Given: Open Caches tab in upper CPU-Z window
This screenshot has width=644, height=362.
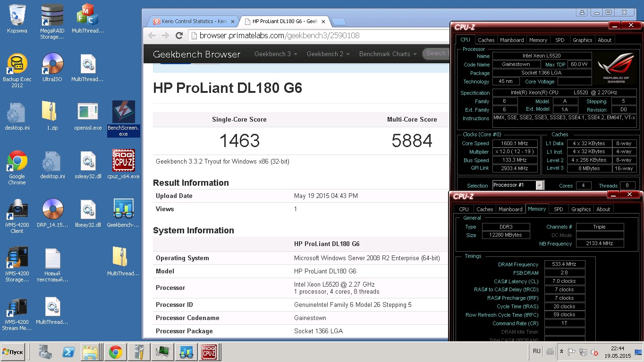Looking at the screenshot, I should pyautogui.click(x=486, y=40).
